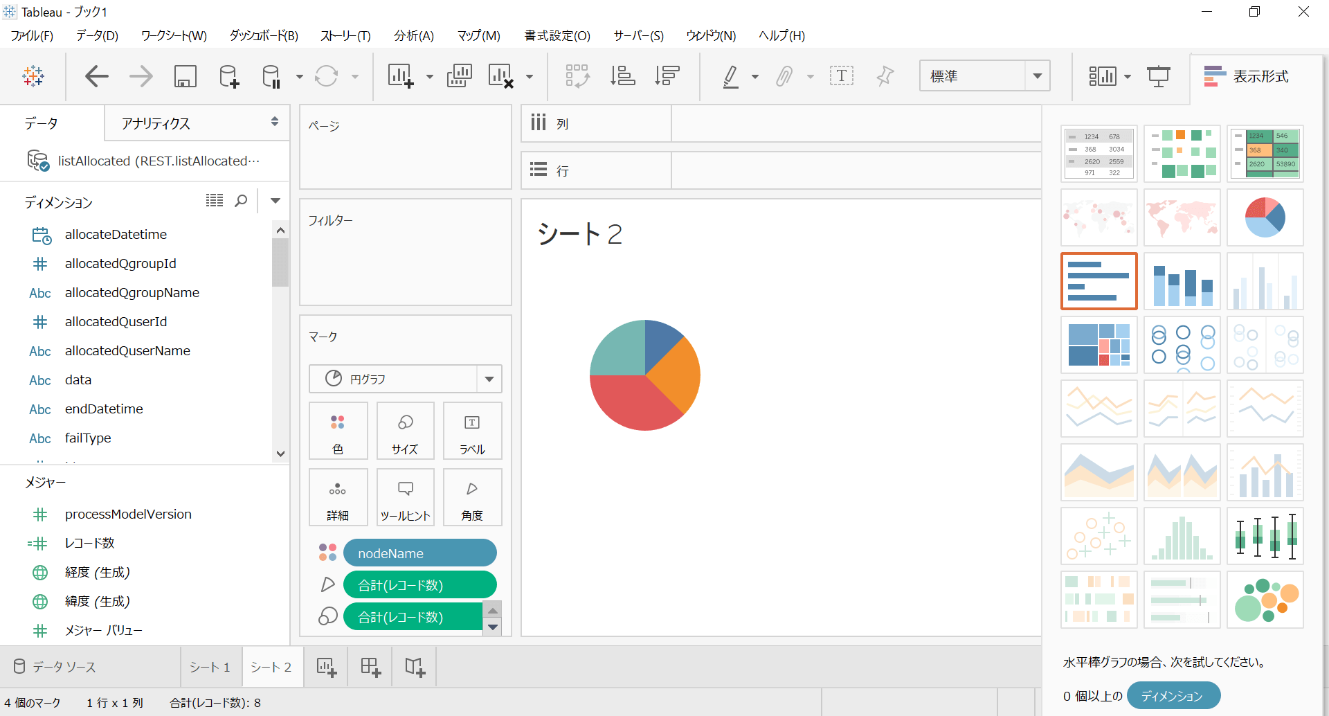Add a new worksheet tab at the bottom

point(326,668)
